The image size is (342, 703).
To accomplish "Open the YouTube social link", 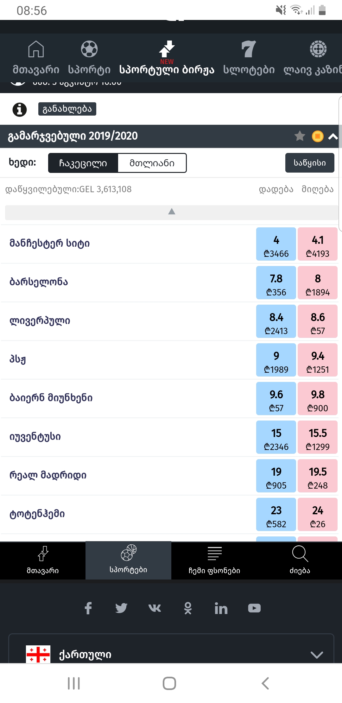I will (254, 608).
